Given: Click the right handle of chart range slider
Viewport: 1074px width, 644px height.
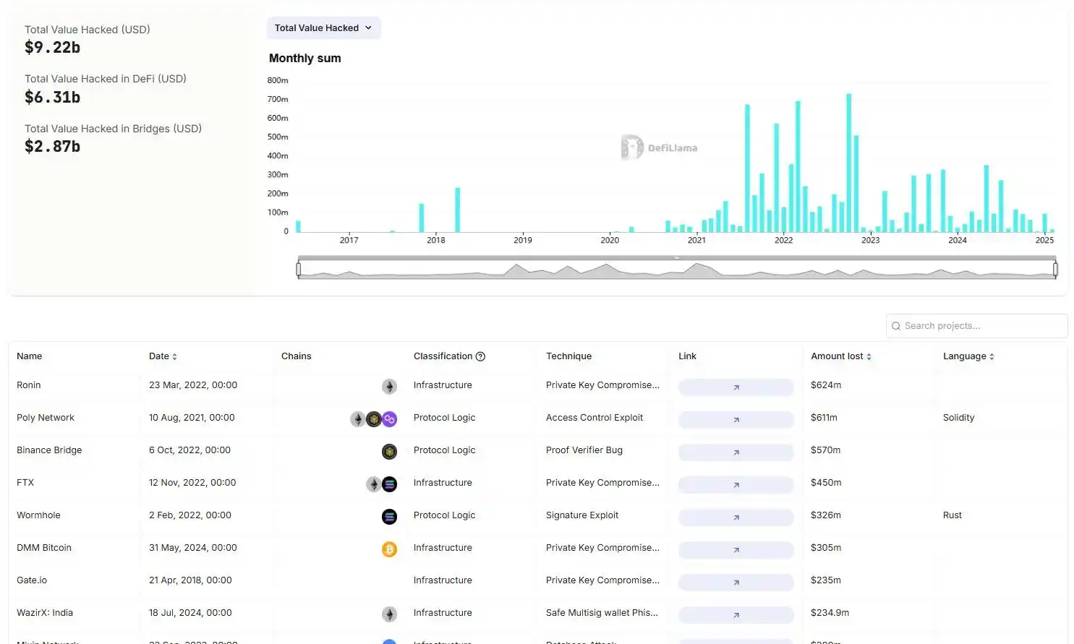Looking at the screenshot, I should (x=1055, y=270).
